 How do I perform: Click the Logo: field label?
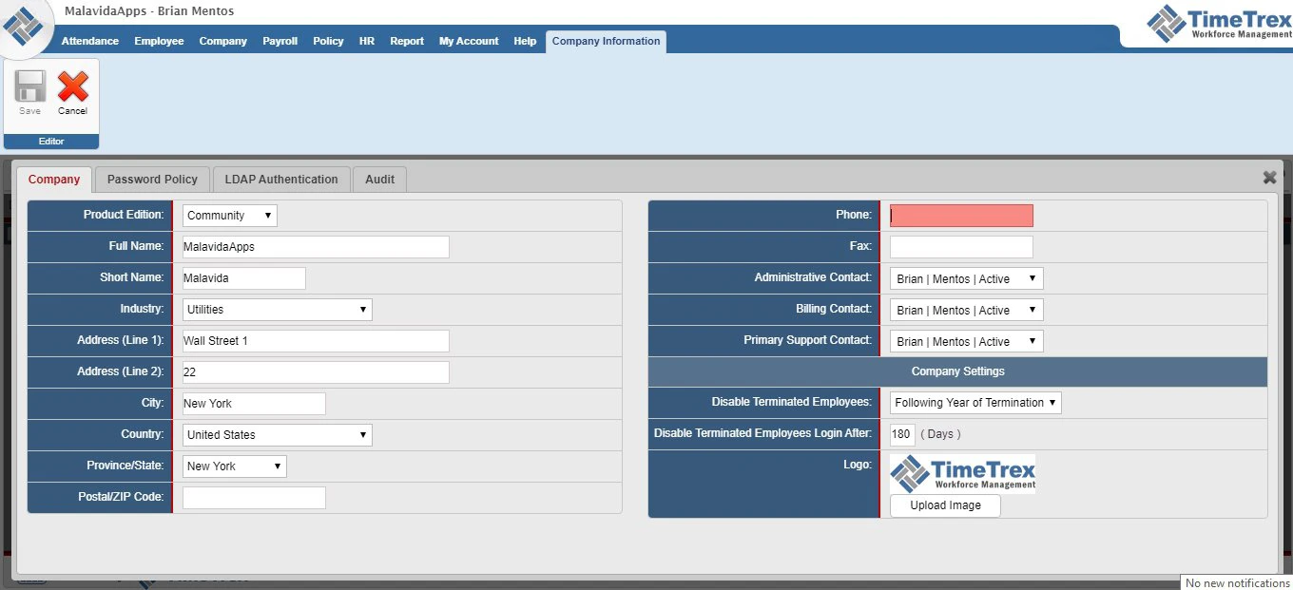tap(856, 465)
